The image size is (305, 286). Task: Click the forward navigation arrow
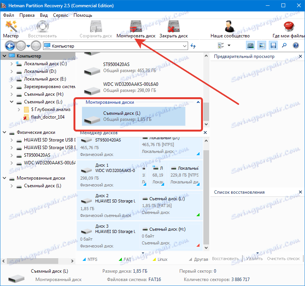point(21,46)
